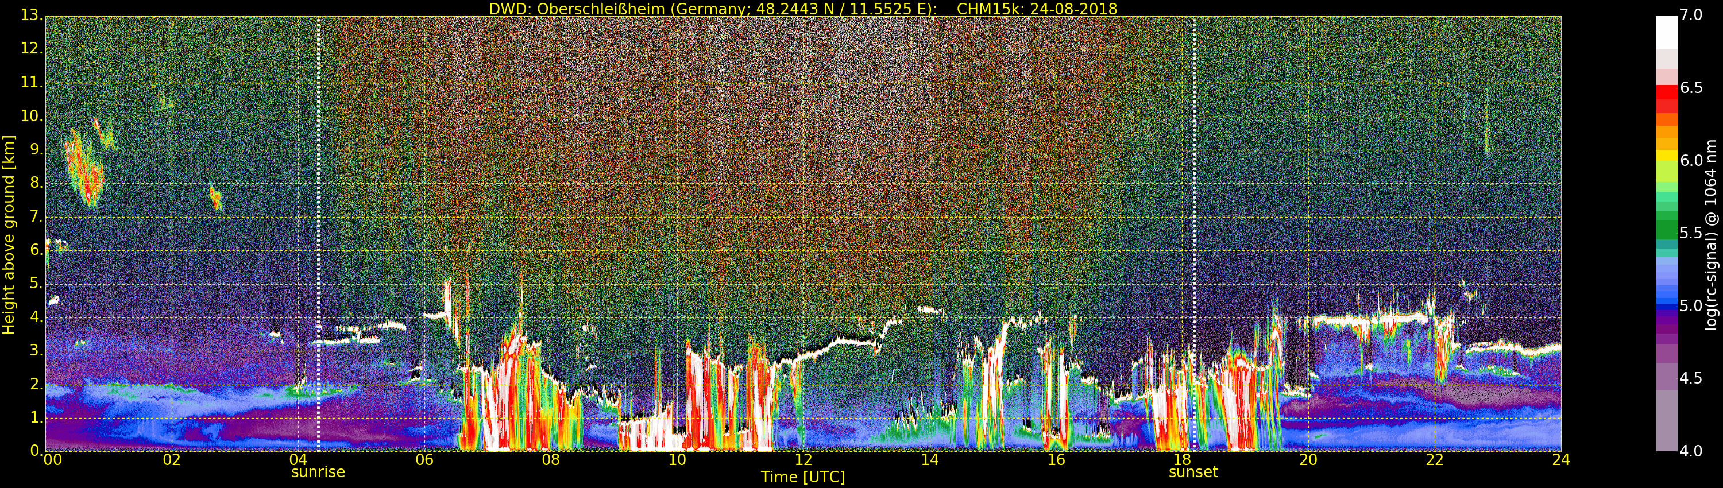Click the time axis tick label 02

pos(172,460)
